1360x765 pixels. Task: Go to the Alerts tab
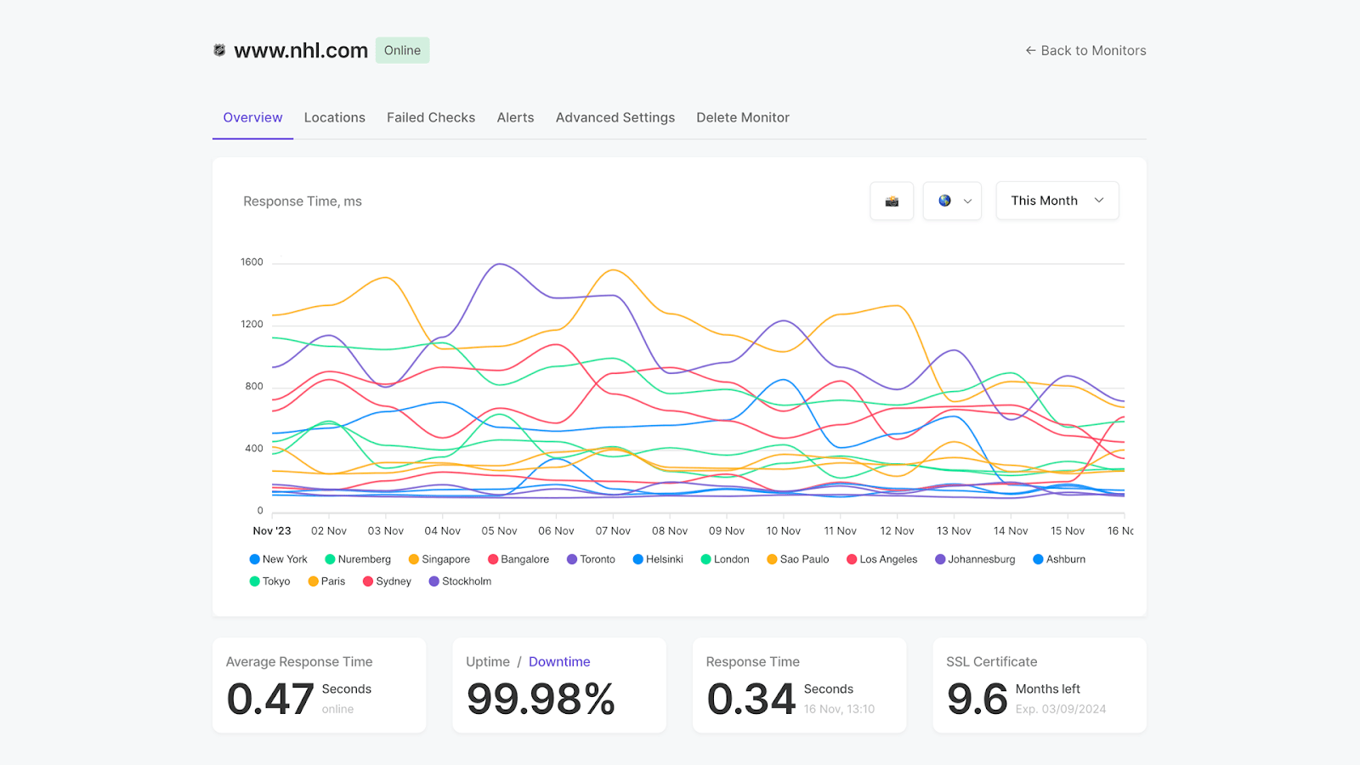(515, 118)
